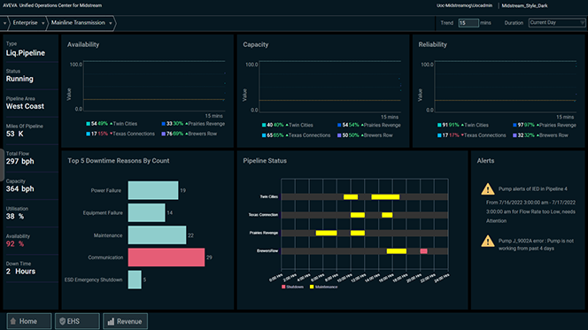
Task: Click Twin Cities legend marker in Availability
Action: [89, 124]
